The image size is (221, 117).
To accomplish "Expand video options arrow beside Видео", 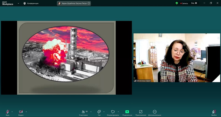I will tap(26, 111).
